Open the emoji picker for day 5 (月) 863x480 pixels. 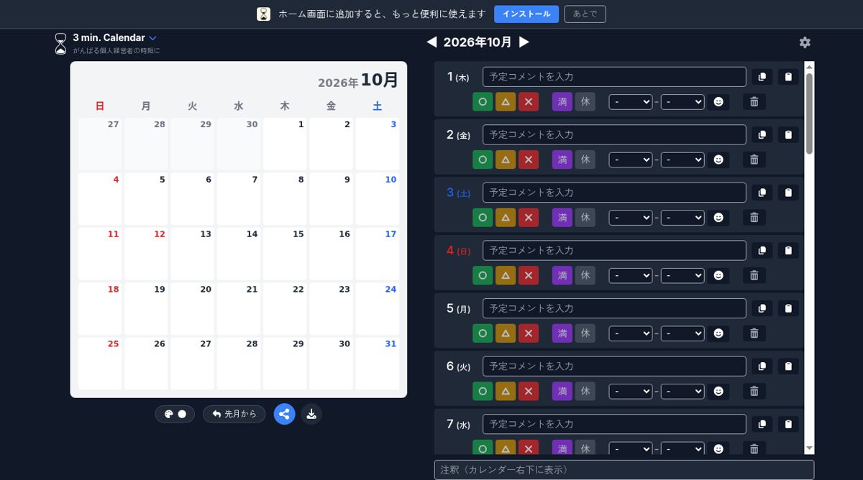718,333
